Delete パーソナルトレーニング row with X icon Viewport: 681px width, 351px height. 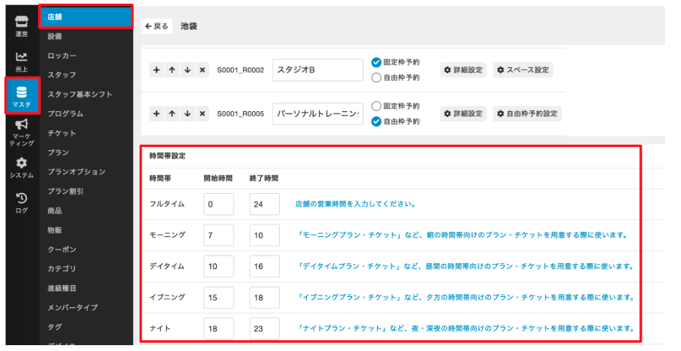[x=202, y=114]
